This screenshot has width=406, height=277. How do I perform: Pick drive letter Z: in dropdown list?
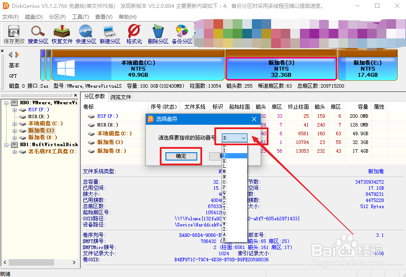click(x=234, y=229)
